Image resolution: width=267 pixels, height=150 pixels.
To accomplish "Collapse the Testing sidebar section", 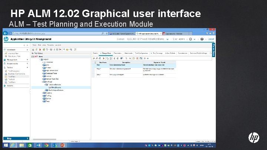I will pos(27,67).
